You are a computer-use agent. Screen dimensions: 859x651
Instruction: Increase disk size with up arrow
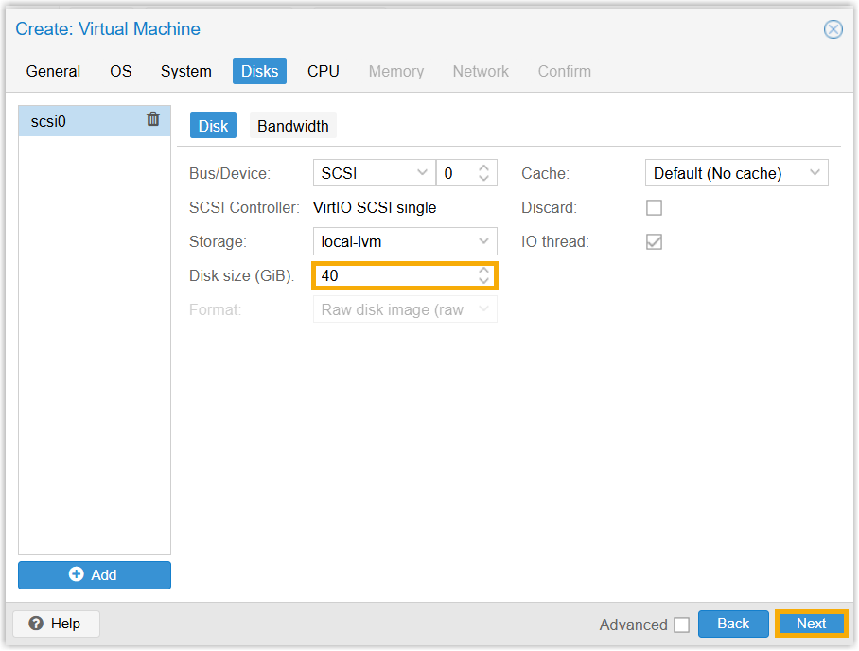coord(484,271)
